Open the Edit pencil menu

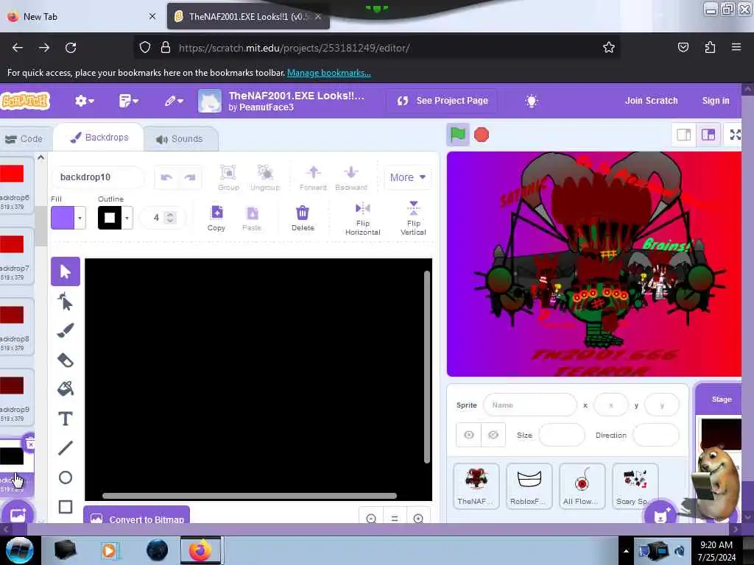click(174, 101)
